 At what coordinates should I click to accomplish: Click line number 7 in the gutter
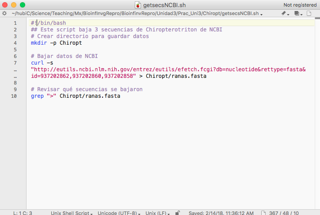point(15,63)
